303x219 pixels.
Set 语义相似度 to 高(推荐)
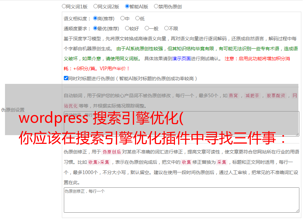[x=95, y=18]
